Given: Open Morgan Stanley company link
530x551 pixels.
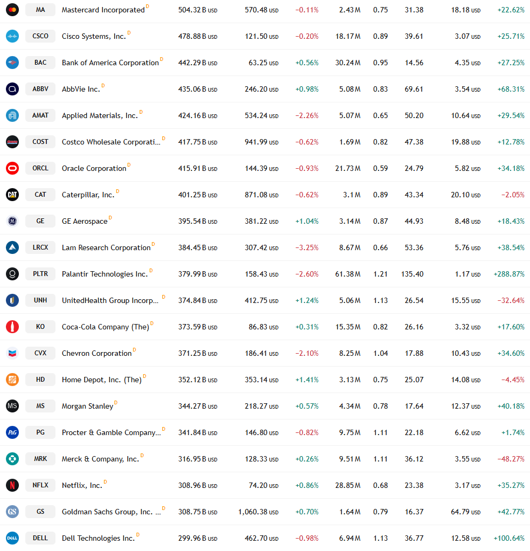Looking at the screenshot, I should [87, 406].
